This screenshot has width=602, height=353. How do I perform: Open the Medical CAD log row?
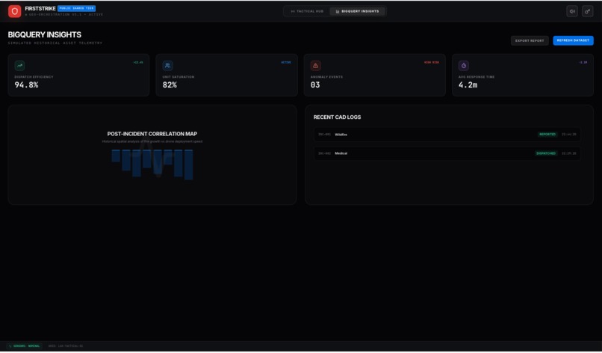[x=447, y=153]
